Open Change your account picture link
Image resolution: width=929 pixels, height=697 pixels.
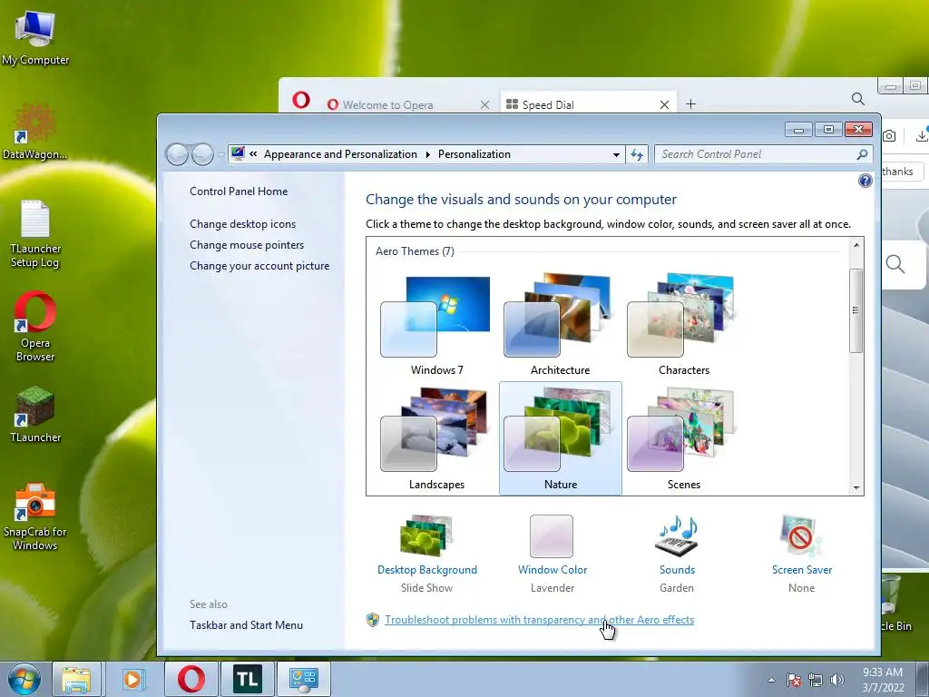[x=259, y=266]
